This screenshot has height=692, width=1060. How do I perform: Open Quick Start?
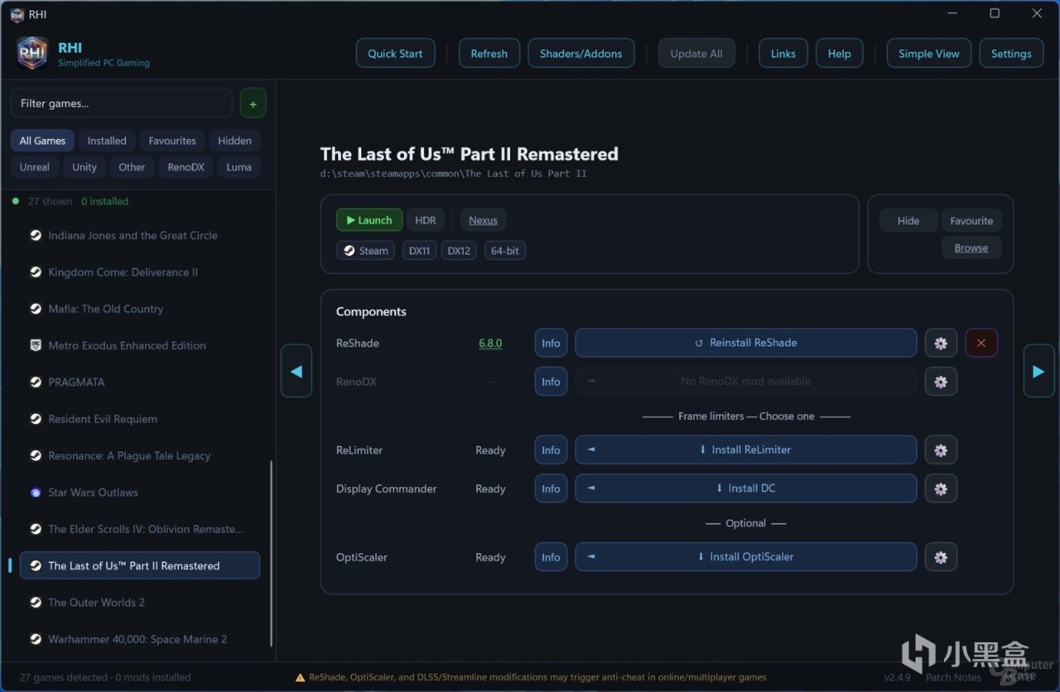pos(395,53)
